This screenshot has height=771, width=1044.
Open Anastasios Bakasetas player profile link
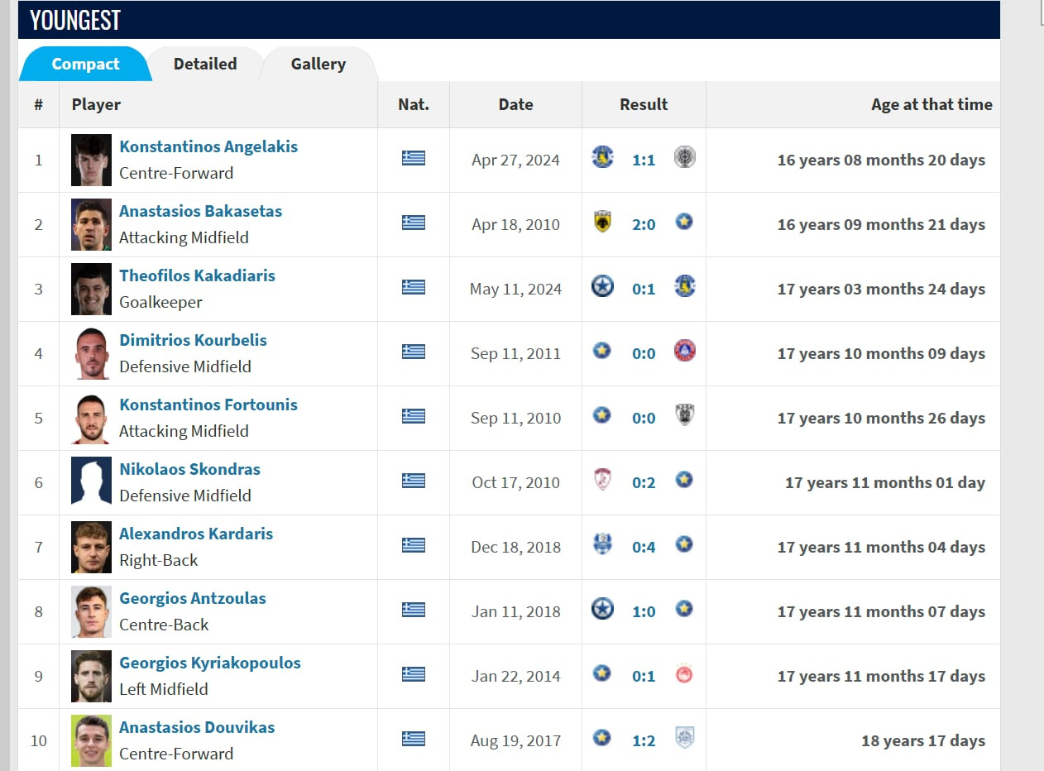pyautogui.click(x=200, y=211)
